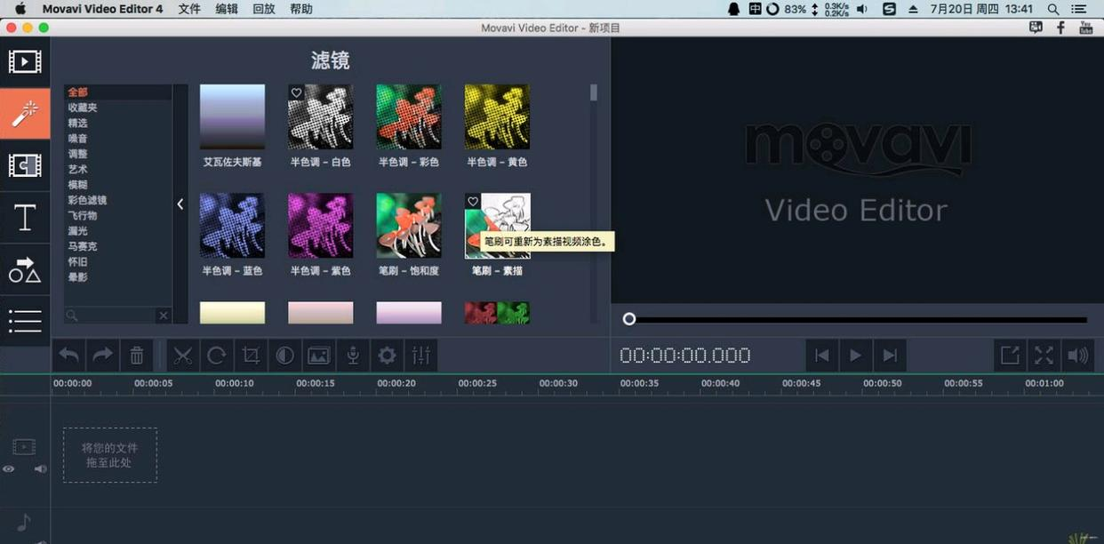Collapse the filter category list arrow
This screenshot has width=1104, height=544.
180,204
